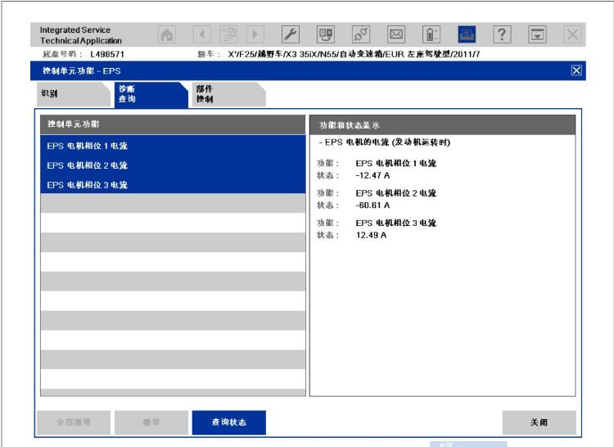Screen dimensions: 614x447
Task: Click the blue print icon
Action: (467, 34)
